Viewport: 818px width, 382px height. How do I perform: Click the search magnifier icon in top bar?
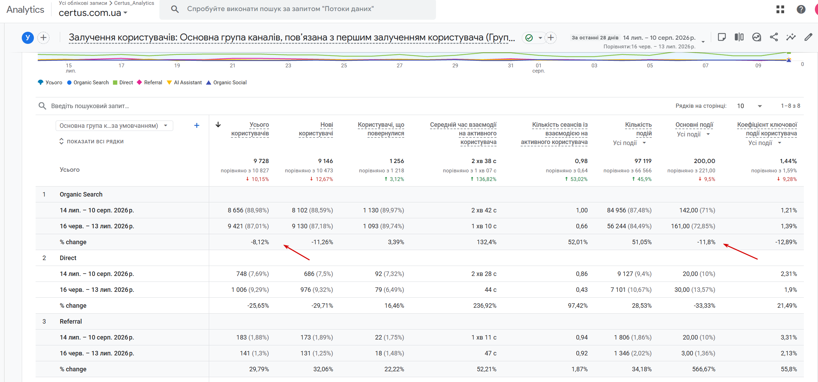(175, 9)
